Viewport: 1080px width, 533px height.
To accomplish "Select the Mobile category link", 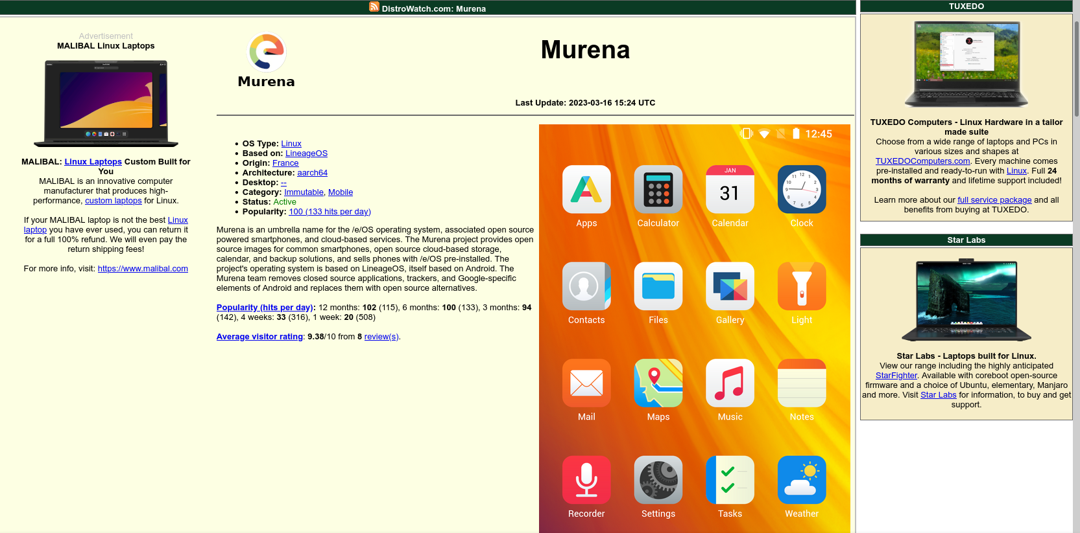I will point(341,192).
